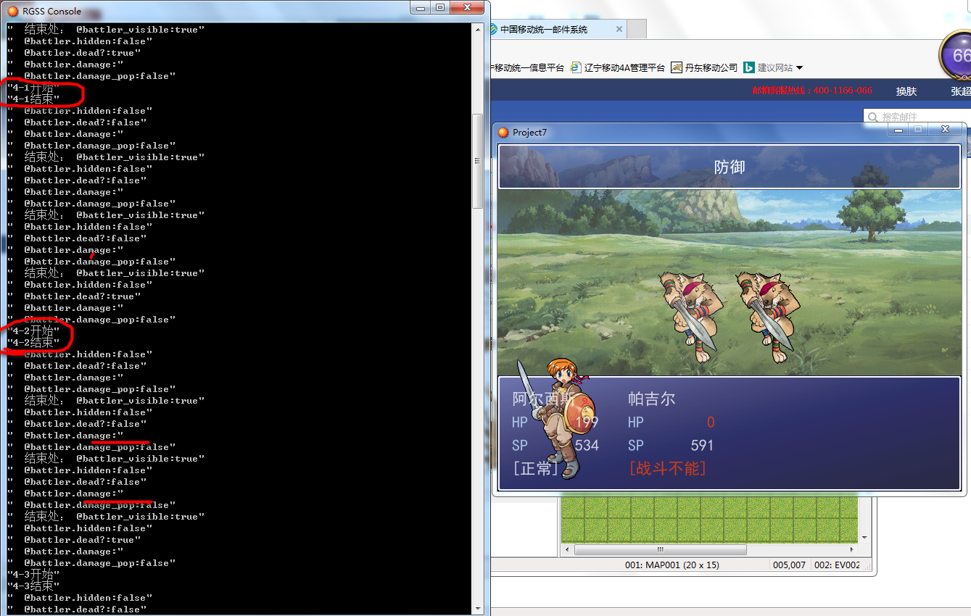
Task: Click the orange-haired hero battler sprite
Action: pos(555,418)
